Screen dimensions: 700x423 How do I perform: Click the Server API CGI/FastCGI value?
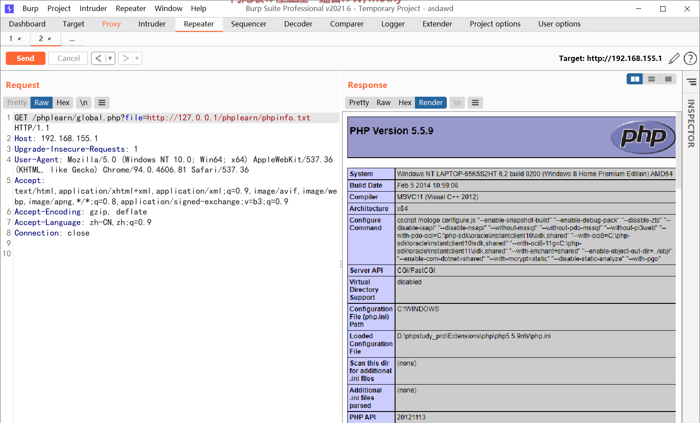click(416, 270)
